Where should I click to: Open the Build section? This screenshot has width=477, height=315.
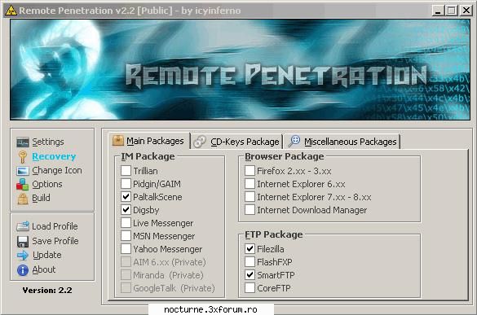41,198
